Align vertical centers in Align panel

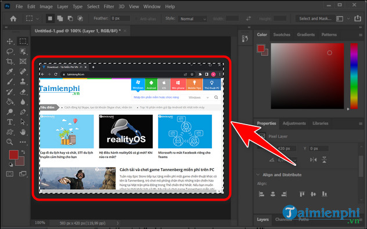point(313,194)
